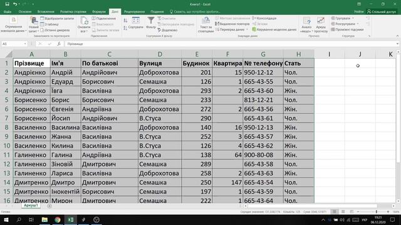
Task: Click Forecast Sheet (Аркуш прогнозу)
Action: [x=321, y=25]
